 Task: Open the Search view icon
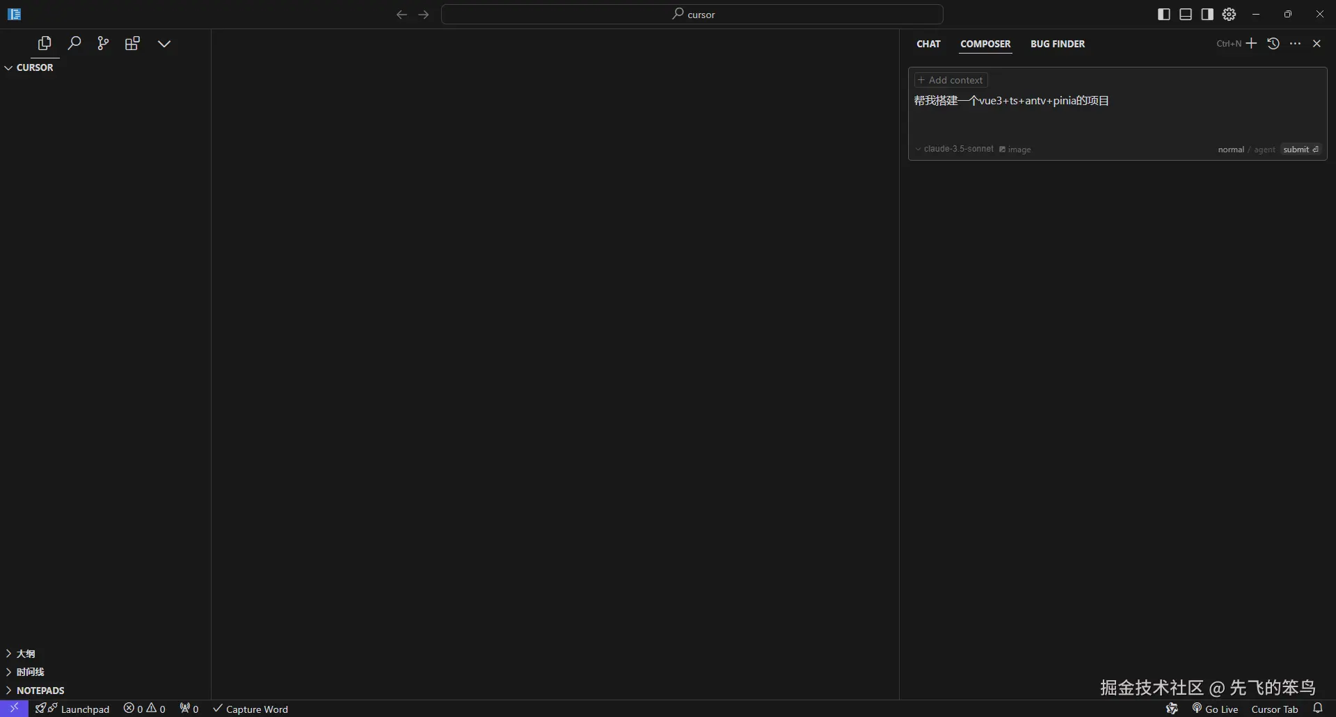coord(74,43)
